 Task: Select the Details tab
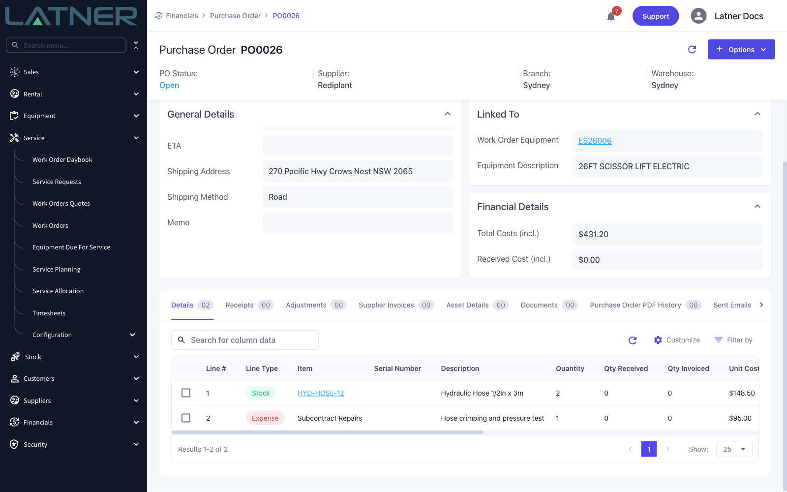192,305
